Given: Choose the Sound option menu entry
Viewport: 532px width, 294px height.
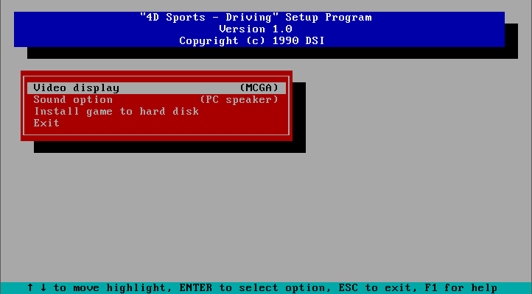Looking at the screenshot, I should 156,100.
